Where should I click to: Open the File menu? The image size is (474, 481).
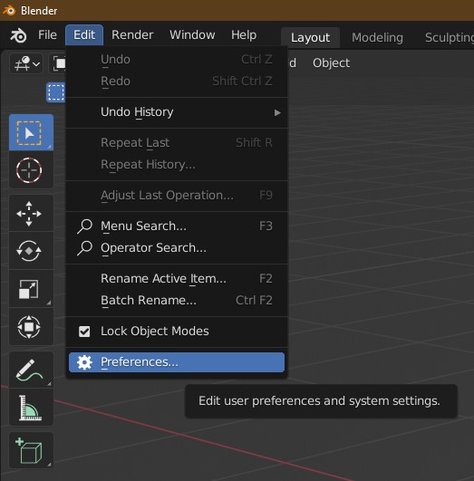tap(47, 35)
